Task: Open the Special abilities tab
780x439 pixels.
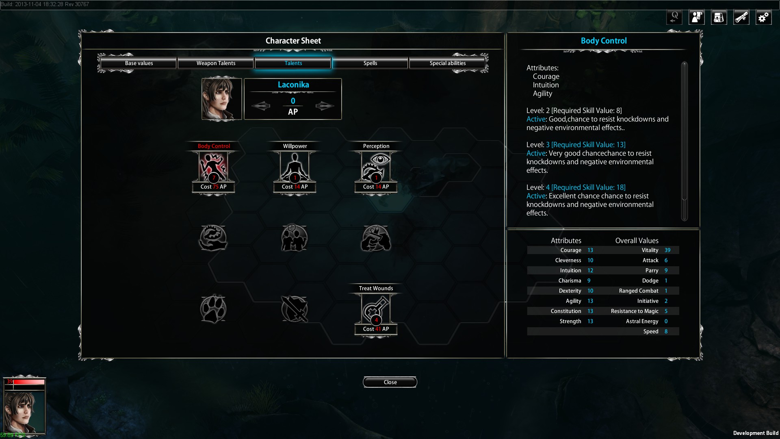Action: coord(447,63)
